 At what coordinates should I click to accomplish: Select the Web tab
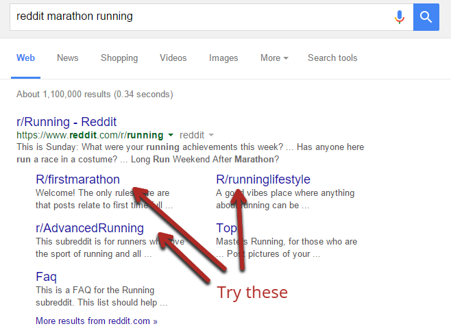click(x=25, y=58)
